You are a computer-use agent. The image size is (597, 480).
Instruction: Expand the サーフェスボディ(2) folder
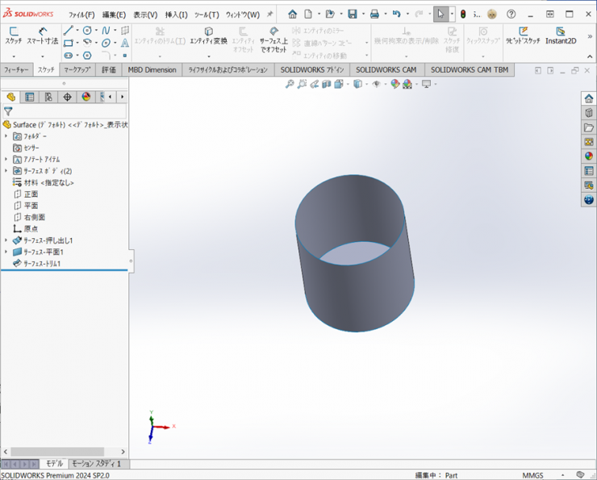click(x=6, y=171)
